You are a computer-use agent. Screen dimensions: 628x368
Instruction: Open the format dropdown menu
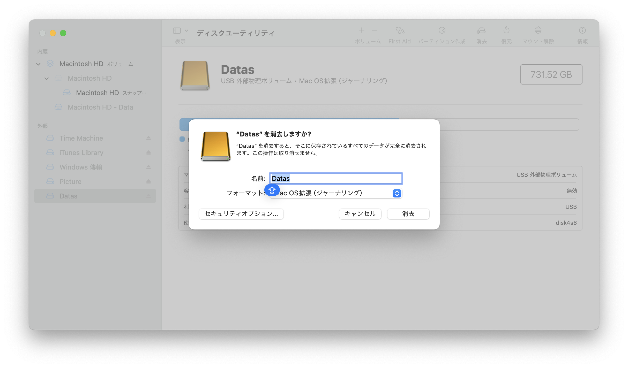point(336,193)
